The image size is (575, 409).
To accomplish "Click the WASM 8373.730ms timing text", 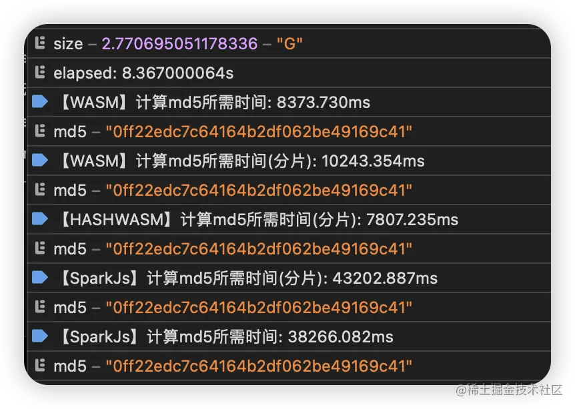I will point(215,102).
